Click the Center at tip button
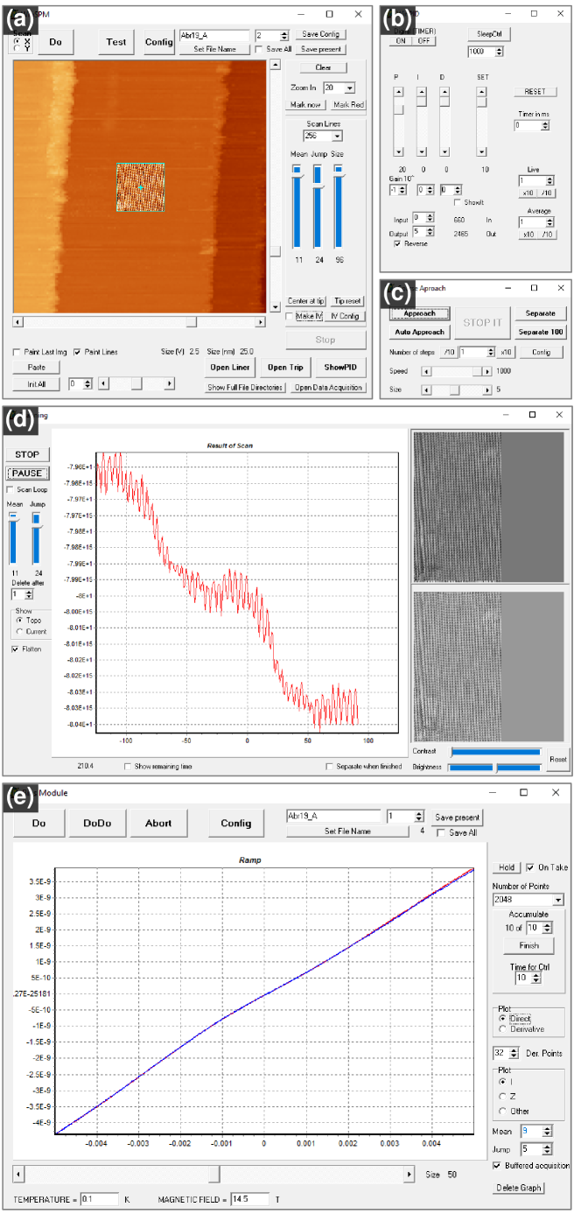 pyautogui.click(x=304, y=300)
